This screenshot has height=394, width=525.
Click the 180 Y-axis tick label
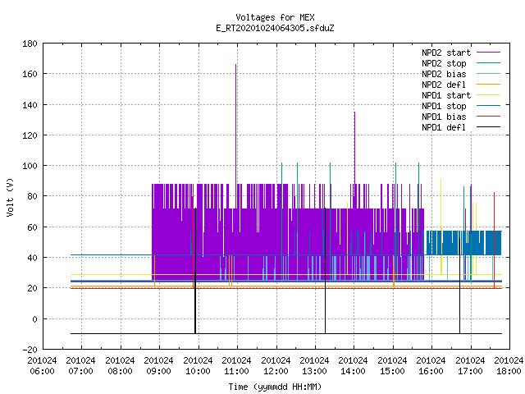(x=30, y=44)
